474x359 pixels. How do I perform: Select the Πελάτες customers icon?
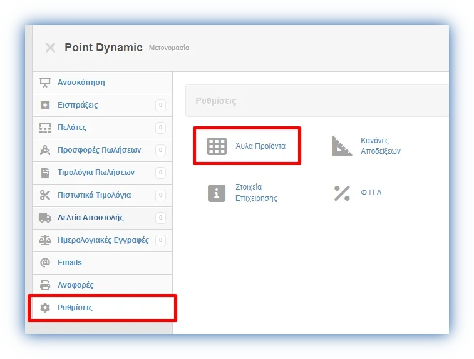44,128
